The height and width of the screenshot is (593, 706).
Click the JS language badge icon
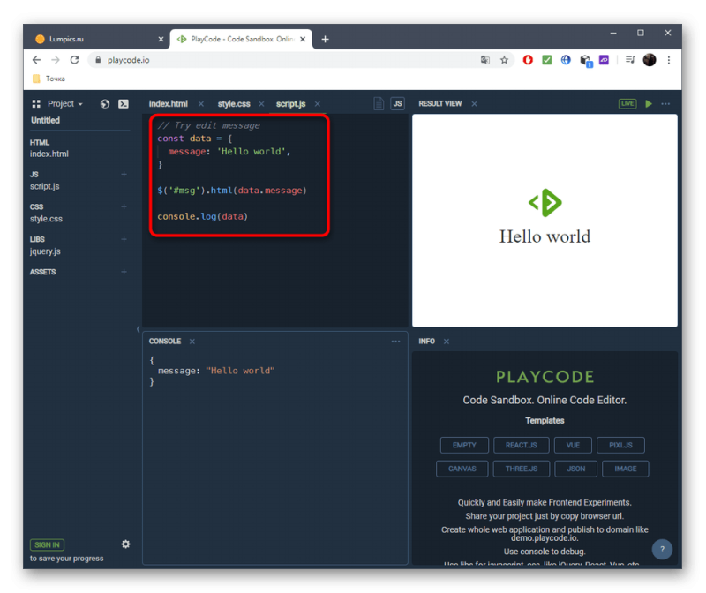[398, 104]
